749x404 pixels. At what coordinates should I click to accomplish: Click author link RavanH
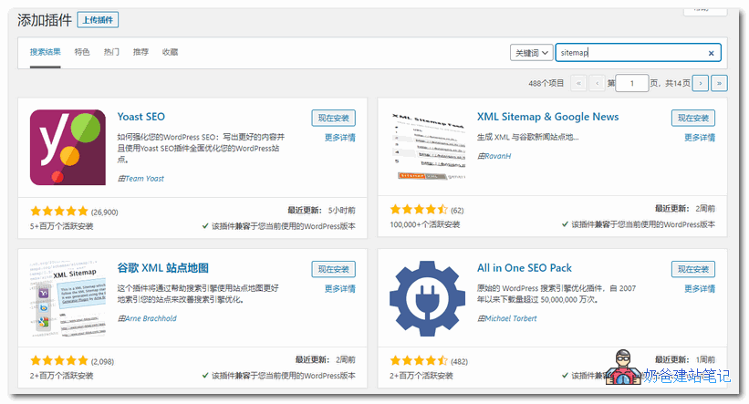click(498, 156)
